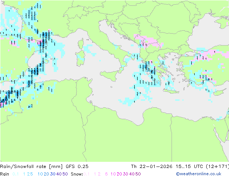Viewport: 229px width, 177px height.
Task: Select the Rain legend value 50
Action: coord(65,174)
